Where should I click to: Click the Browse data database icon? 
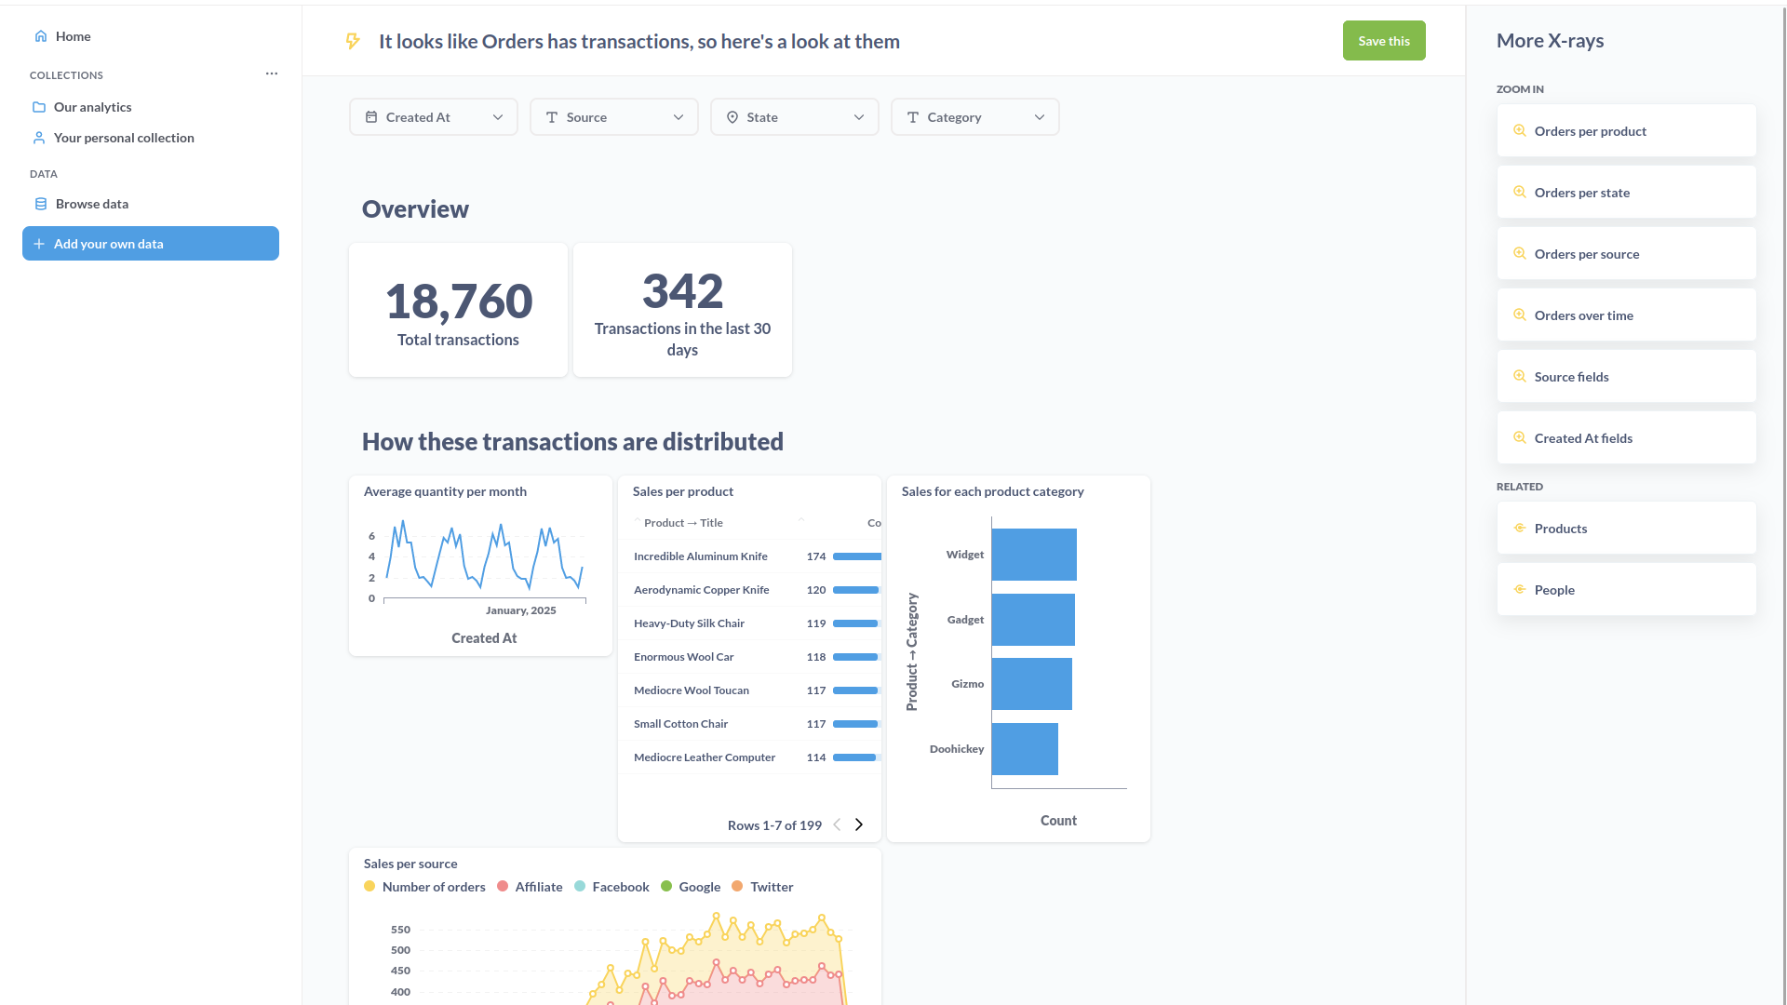click(41, 204)
